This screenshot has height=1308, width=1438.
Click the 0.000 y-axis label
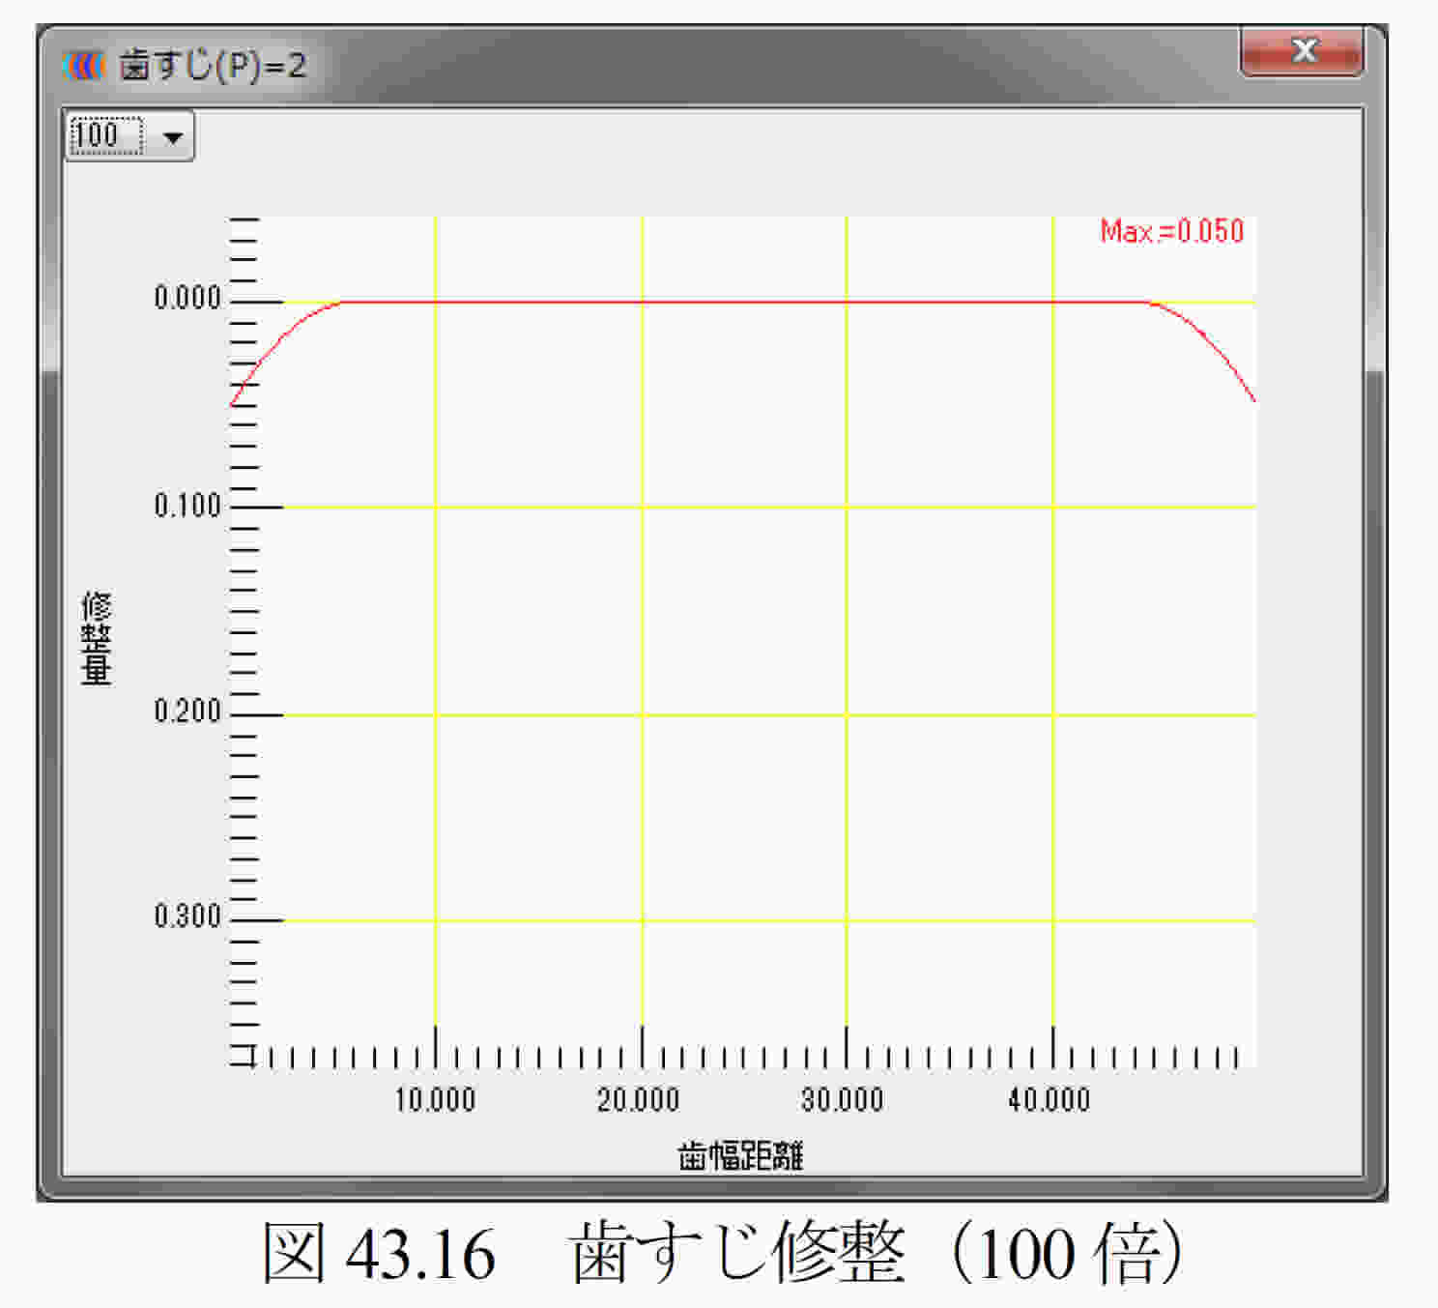tap(187, 298)
